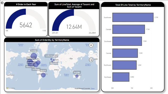Click 'Sum of OrderQty by TerritoryName' title
168x94 pixels.
click(x=52, y=40)
